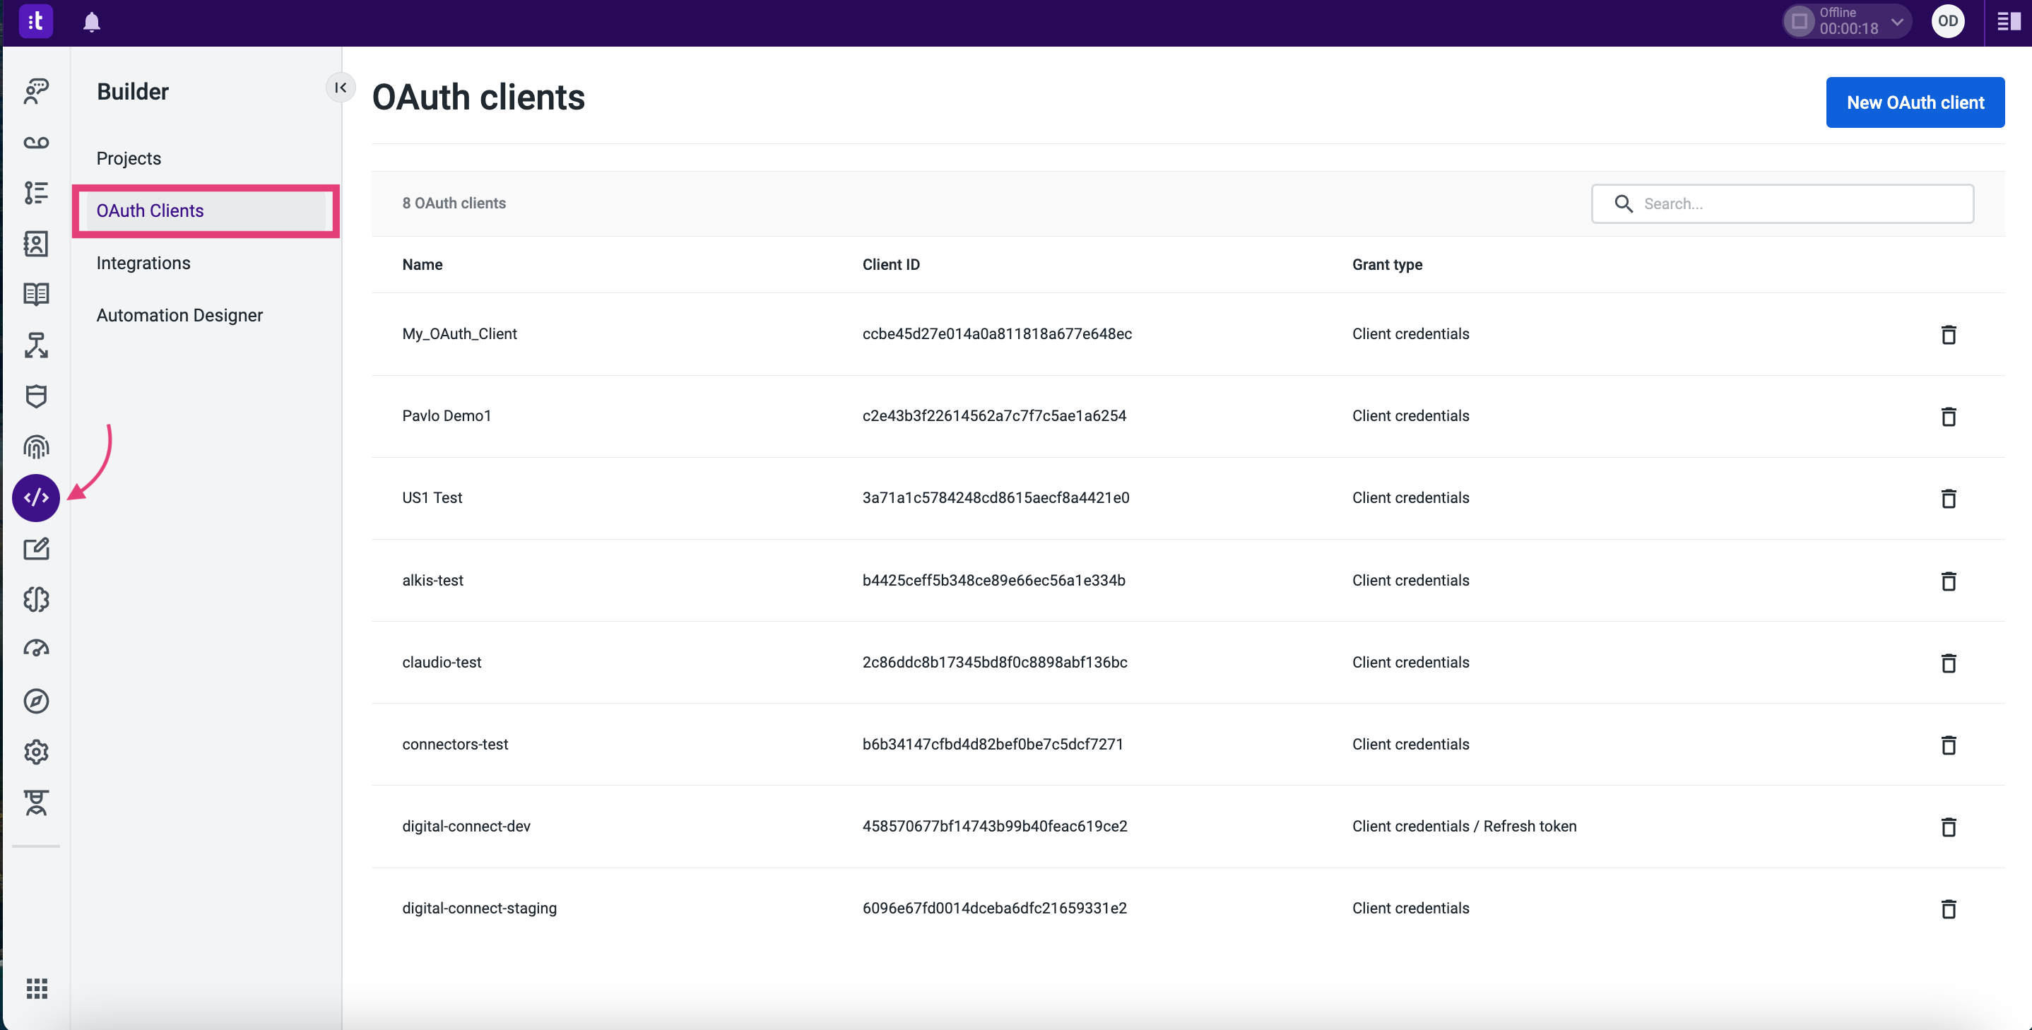
Task: Select the voicemail icon in the sidebar
Action: [x=36, y=142]
